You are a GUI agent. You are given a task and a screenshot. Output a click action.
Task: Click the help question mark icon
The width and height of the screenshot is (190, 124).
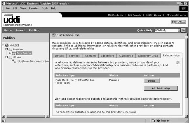tap(178, 63)
